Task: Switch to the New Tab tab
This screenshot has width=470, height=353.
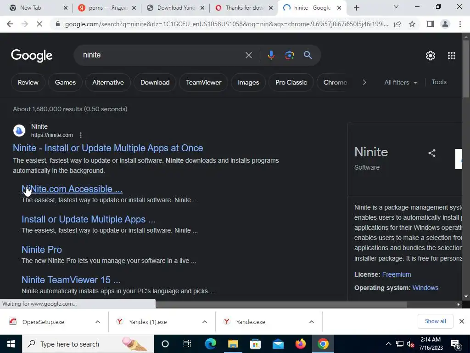Action: 38,8
